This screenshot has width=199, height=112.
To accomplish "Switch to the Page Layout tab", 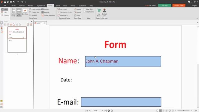I will pos(41,6).
